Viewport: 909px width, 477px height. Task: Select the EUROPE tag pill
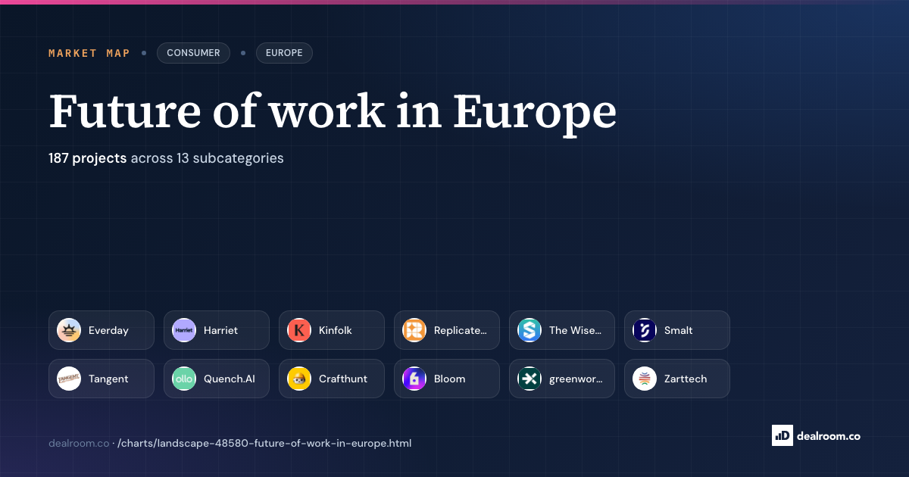(x=284, y=53)
